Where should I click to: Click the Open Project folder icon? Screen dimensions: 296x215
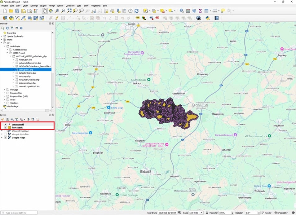tap(11, 11)
